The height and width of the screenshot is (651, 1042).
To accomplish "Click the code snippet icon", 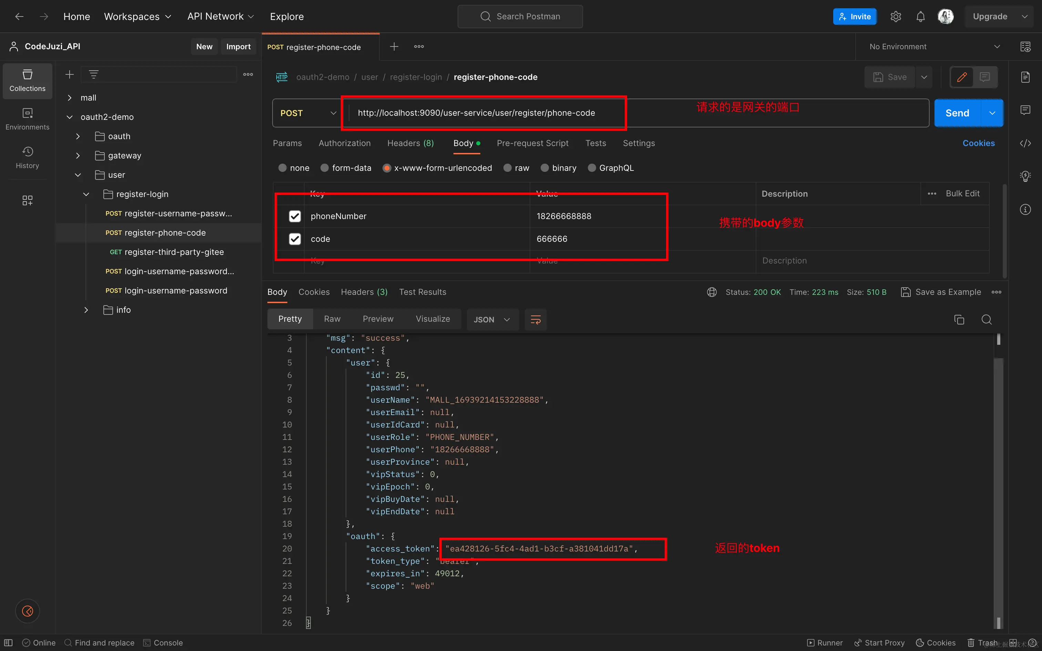I will (1025, 143).
